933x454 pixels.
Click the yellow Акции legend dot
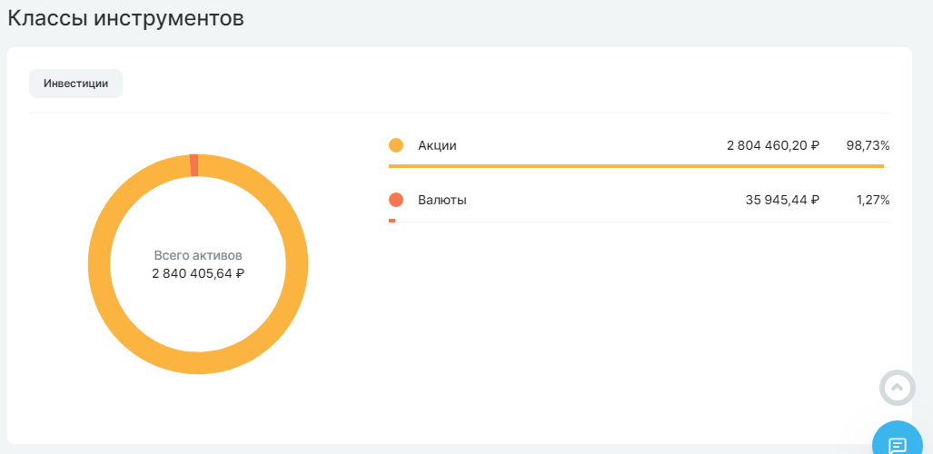click(396, 145)
